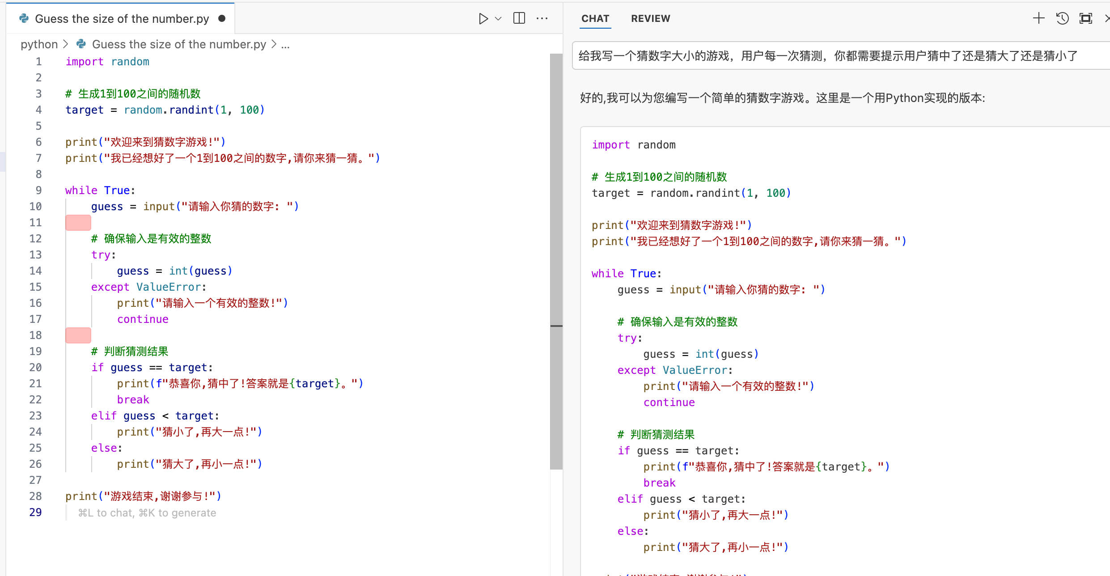
Task: Click Python file icon in breadcrumb
Action: tap(81, 44)
